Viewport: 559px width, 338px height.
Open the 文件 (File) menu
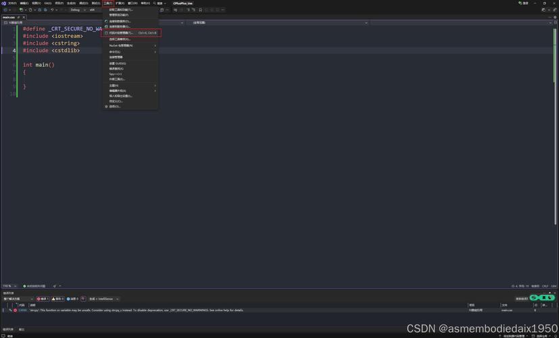tap(12, 3)
